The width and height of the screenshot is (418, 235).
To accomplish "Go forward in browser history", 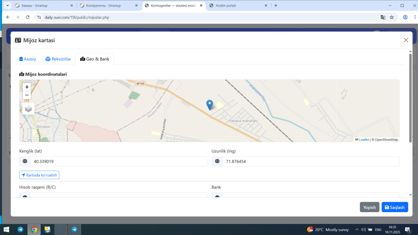I will pyautogui.click(x=18, y=17).
